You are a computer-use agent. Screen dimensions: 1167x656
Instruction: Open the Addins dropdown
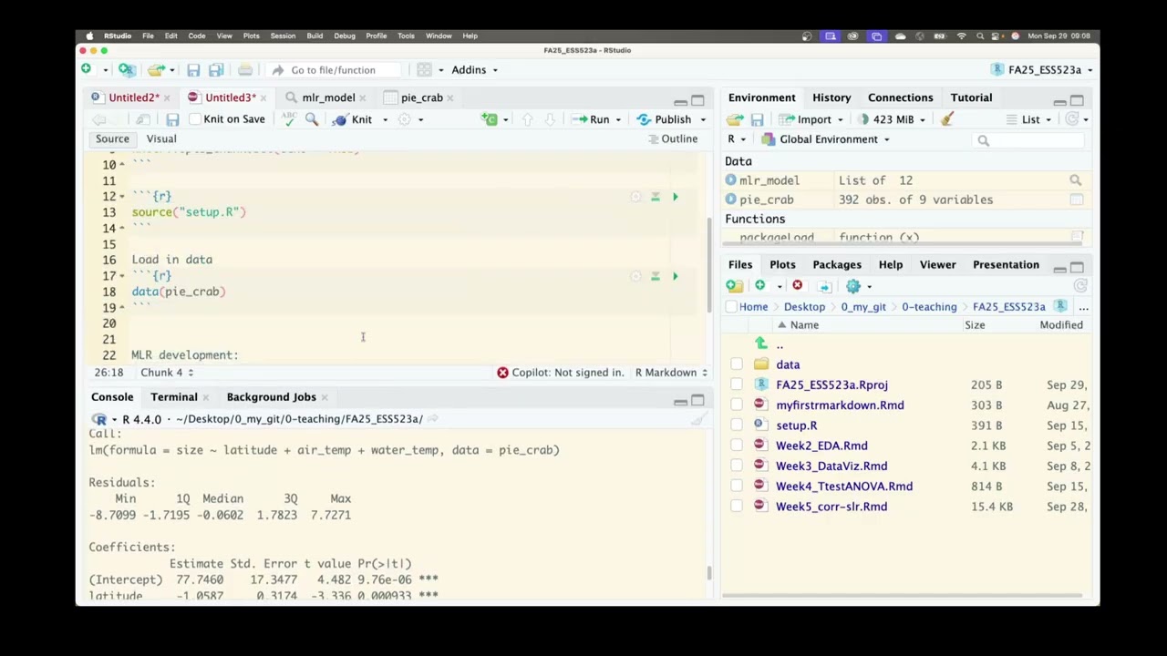(474, 70)
